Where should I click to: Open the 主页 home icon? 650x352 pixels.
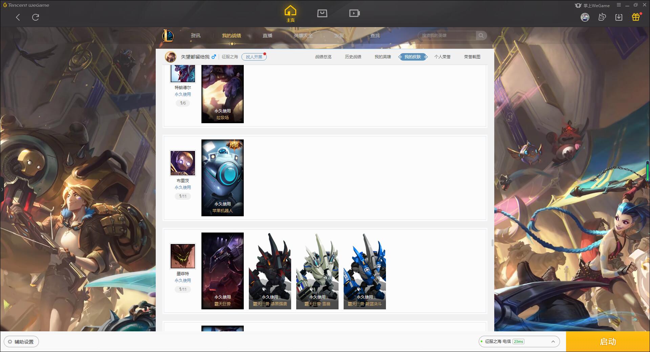coord(290,14)
